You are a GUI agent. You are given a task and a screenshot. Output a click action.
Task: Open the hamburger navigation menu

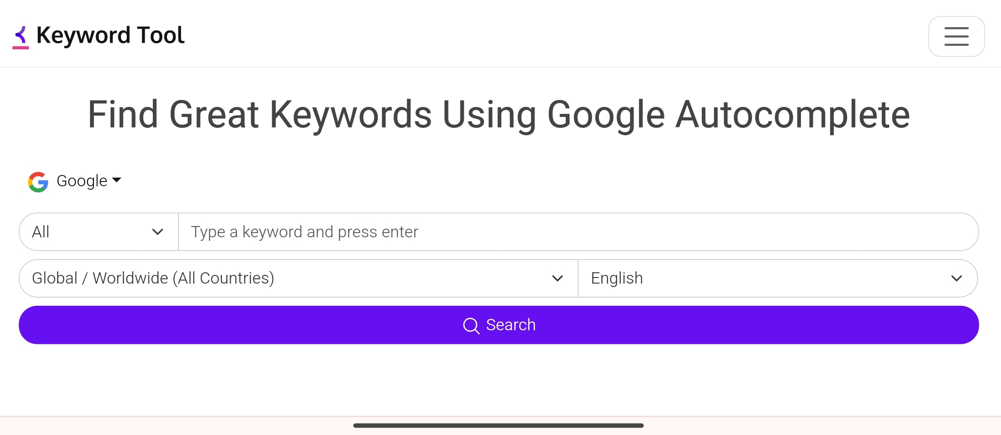click(956, 36)
